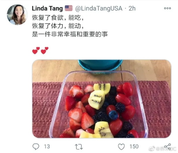Open the fruit container photo
Image resolution: width=178 pixels, height=153 pixels.
coord(102,99)
